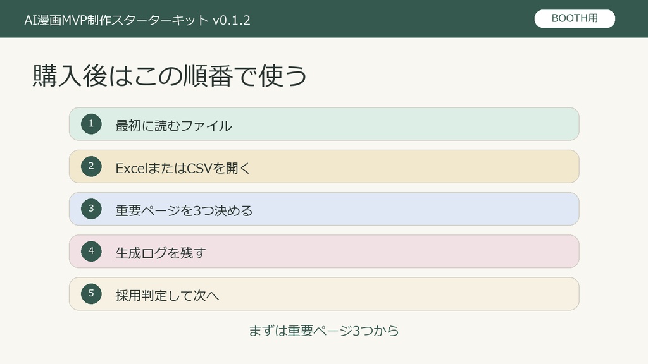Click the footer text まずは重要ページ3つから
648x364 pixels.
(x=323, y=331)
